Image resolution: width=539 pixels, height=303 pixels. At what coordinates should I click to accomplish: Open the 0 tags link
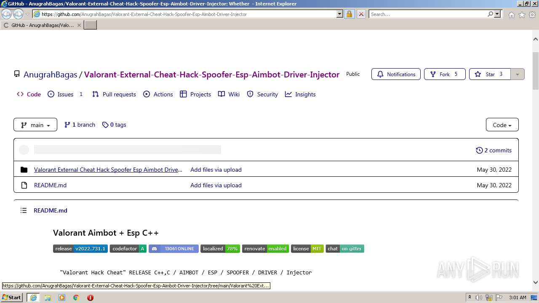(x=114, y=125)
